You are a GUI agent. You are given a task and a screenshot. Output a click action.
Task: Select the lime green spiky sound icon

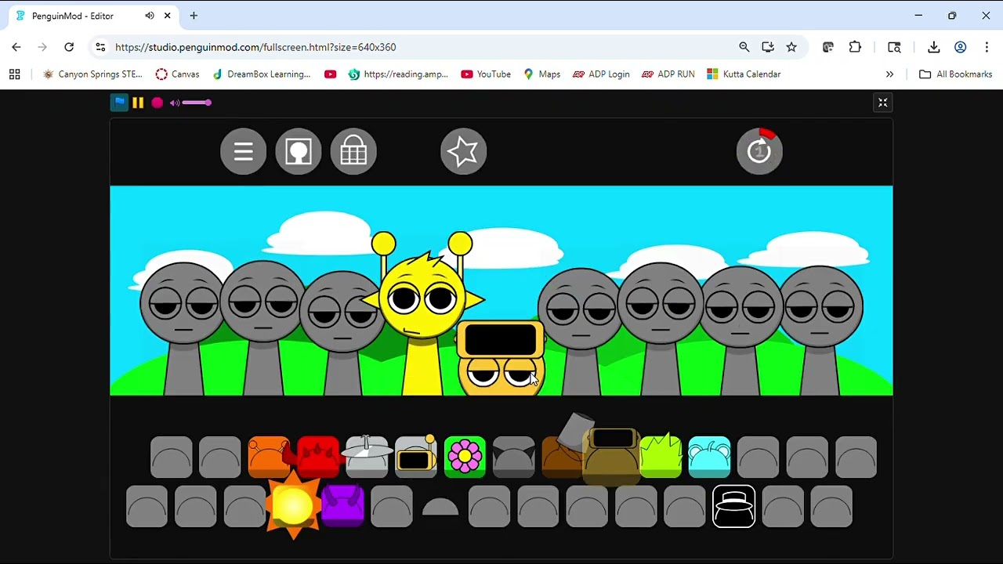[x=661, y=457]
